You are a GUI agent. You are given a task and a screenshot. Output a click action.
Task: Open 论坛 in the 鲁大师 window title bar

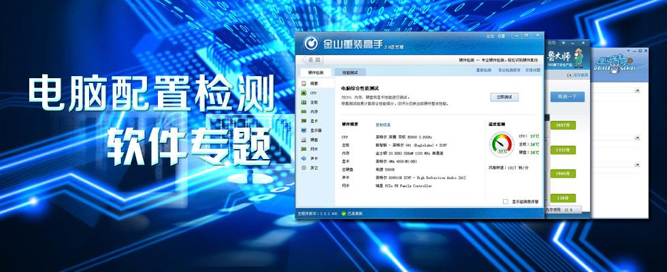[552, 42]
